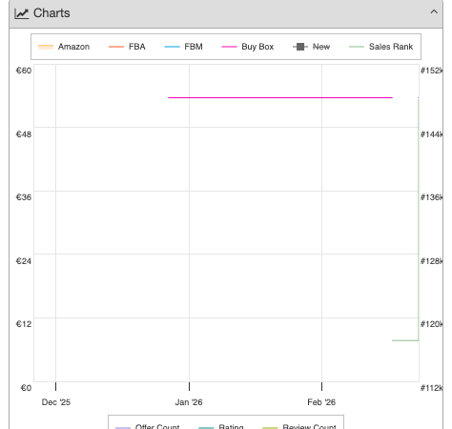Click the pink Buy Box legend swatch
The height and width of the screenshot is (429, 452).
pyautogui.click(x=229, y=47)
